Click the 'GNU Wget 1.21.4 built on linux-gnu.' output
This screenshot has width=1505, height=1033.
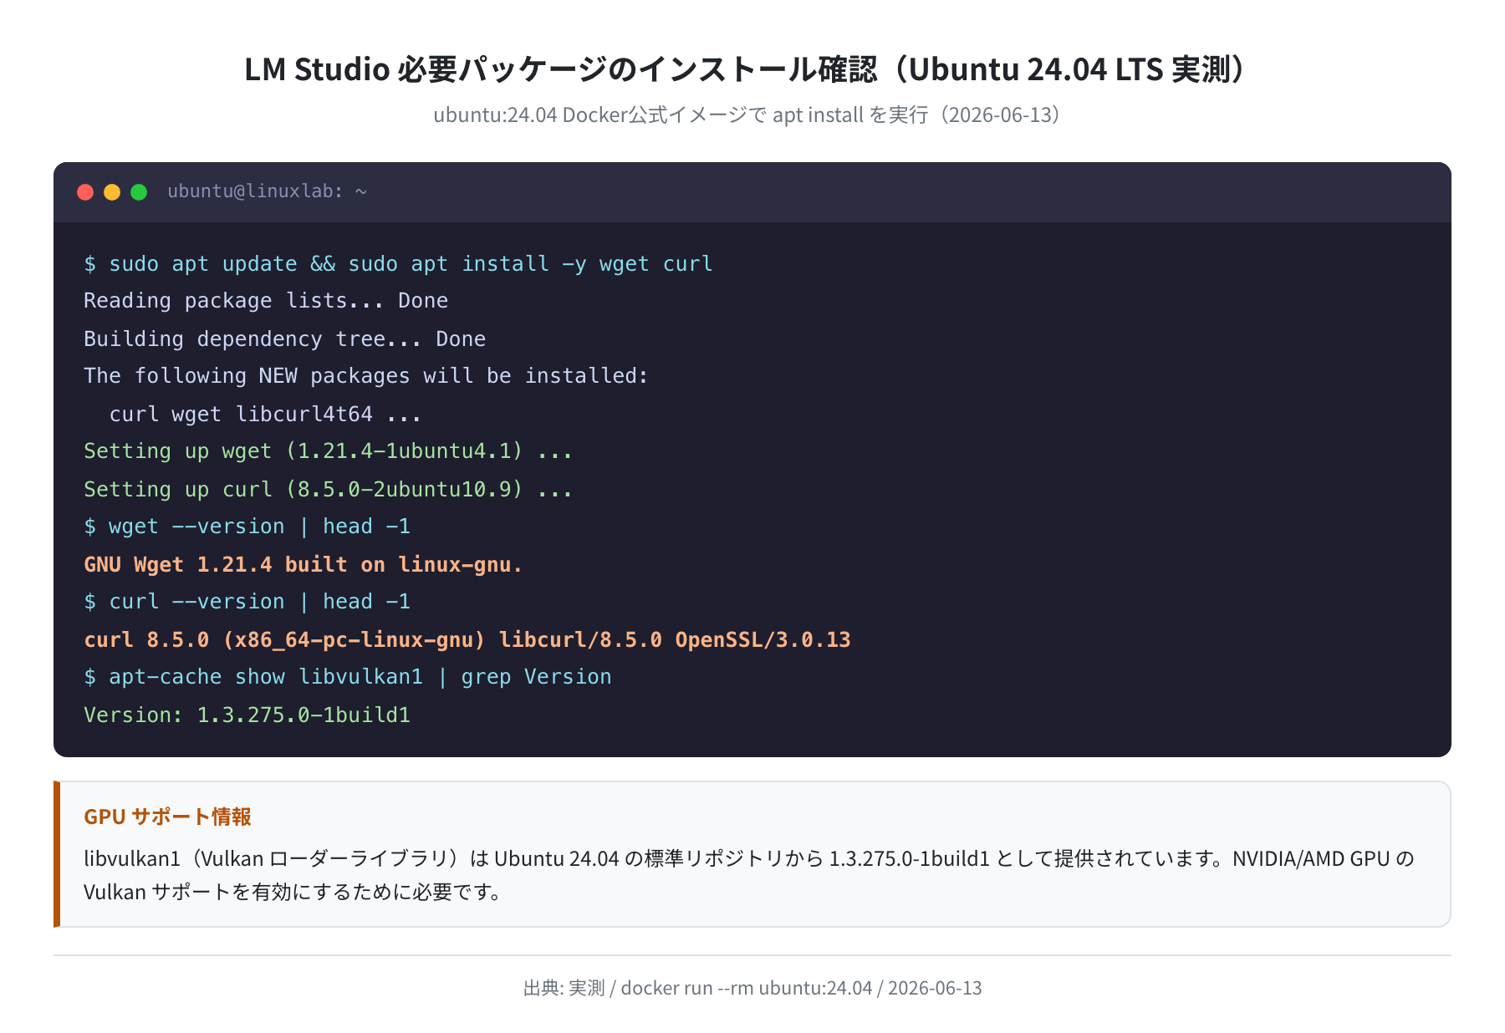[x=303, y=565]
